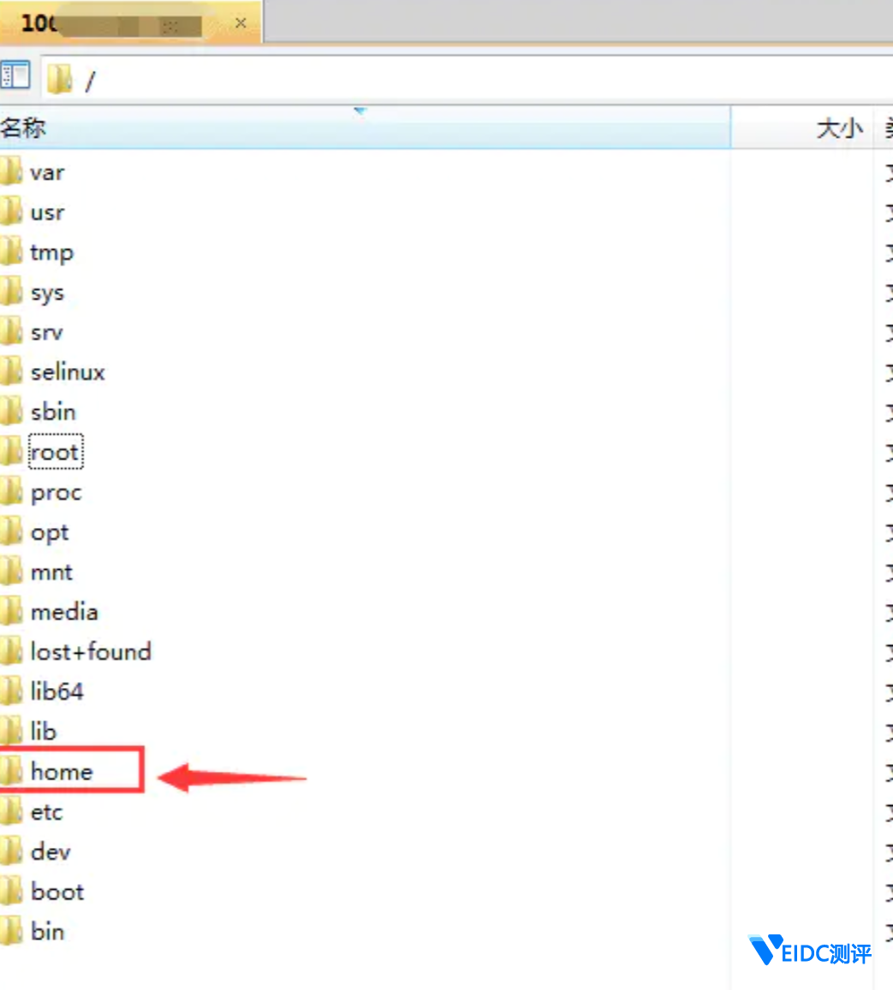Click the home folder icon

coord(11,771)
